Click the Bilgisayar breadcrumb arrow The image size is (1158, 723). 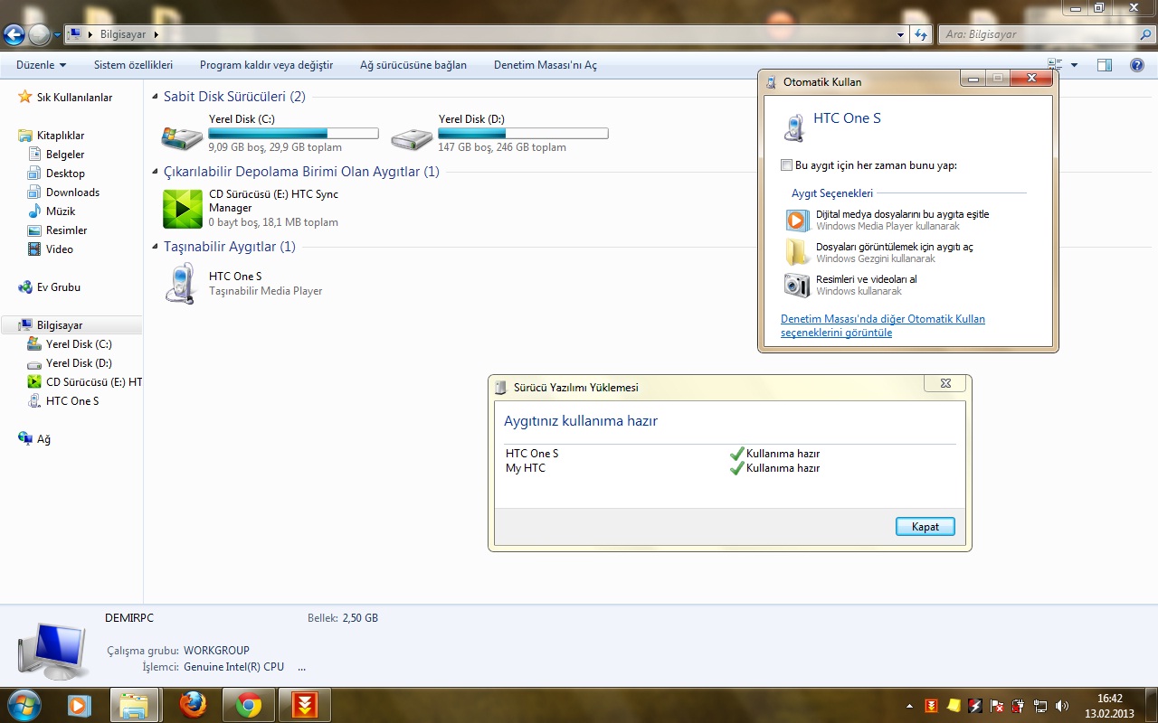tap(157, 34)
